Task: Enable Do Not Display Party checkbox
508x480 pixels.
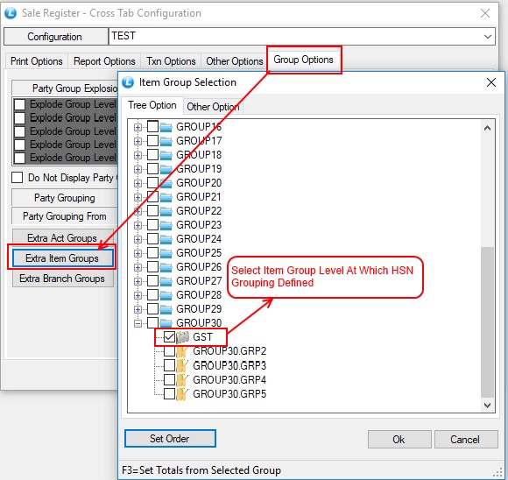Action: 17,178
